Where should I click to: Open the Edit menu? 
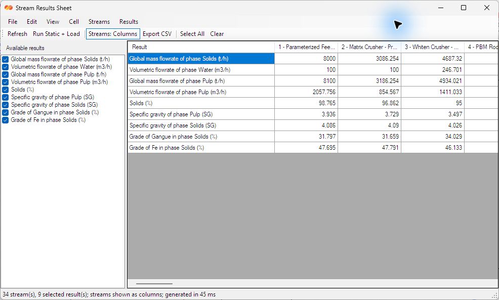point(32,22)
